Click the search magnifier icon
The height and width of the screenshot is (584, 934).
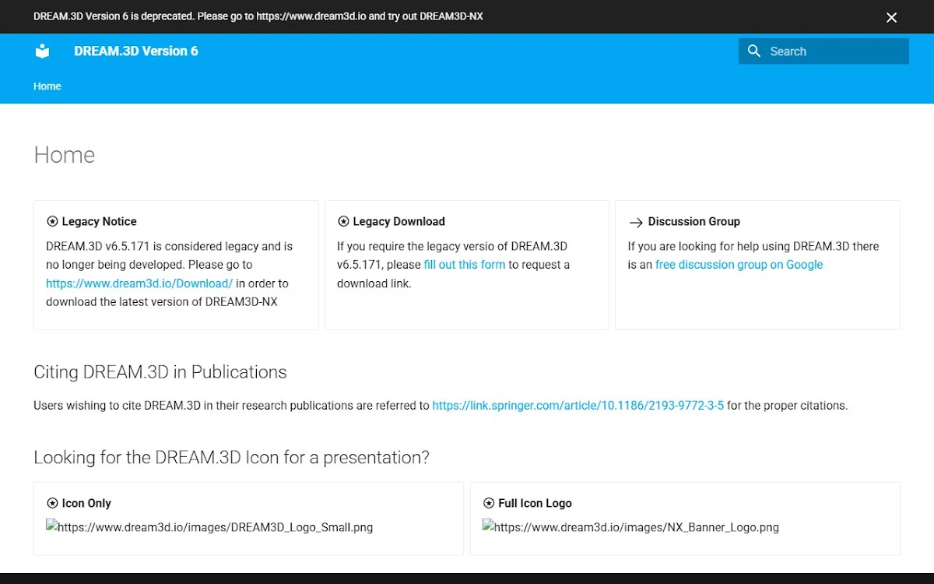753,51
